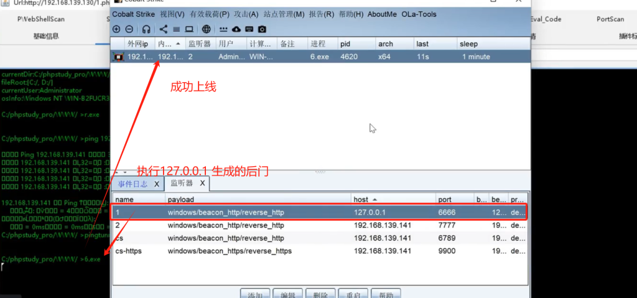Click the plus connect icon in toolbar
The image size is (637, 298).
[116, 29]
